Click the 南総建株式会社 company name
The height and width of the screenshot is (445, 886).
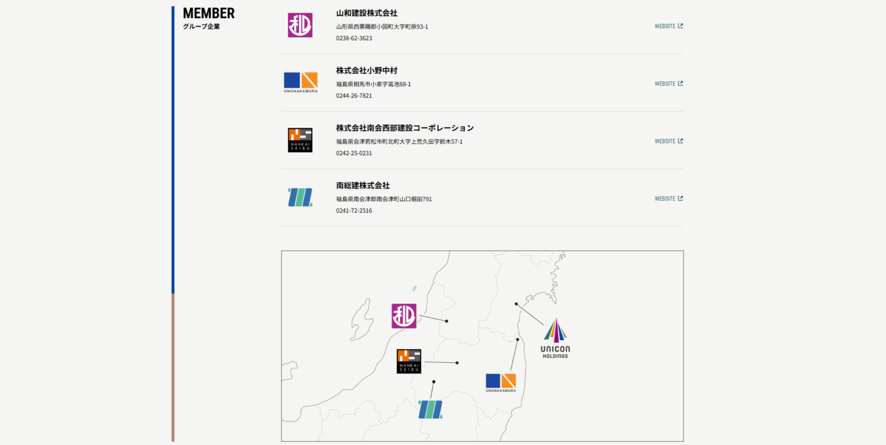point(363,186)
